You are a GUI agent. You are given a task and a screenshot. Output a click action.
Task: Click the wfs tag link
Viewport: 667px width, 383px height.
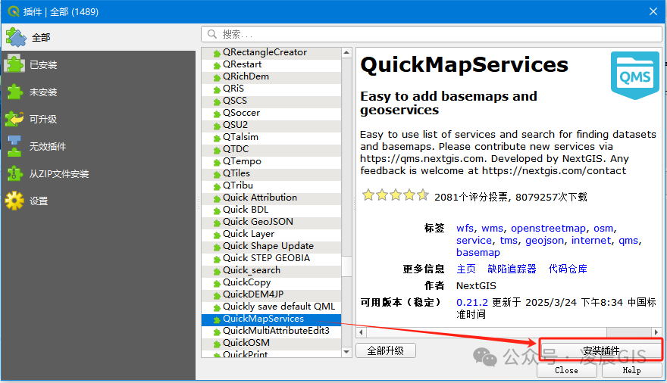pos(465,228)
